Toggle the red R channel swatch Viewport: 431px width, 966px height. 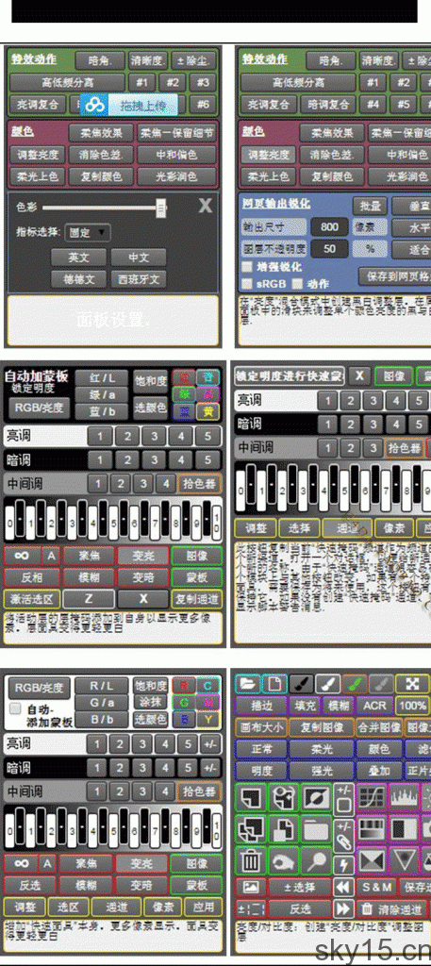pyautogui.click(x=184, y=685)
